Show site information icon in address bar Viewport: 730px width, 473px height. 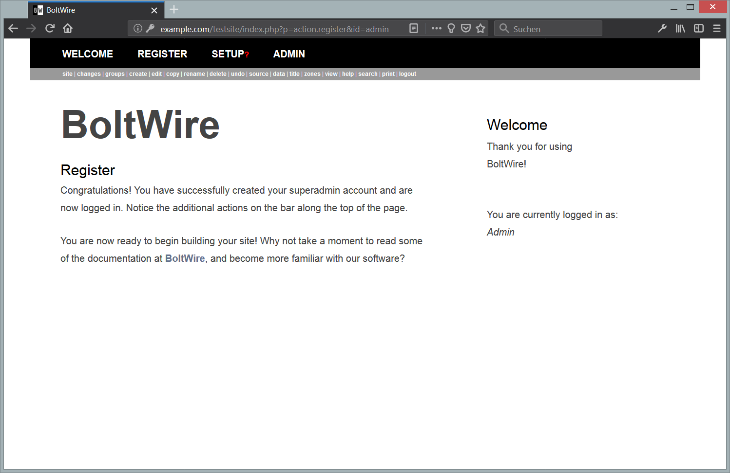[138, 28]
